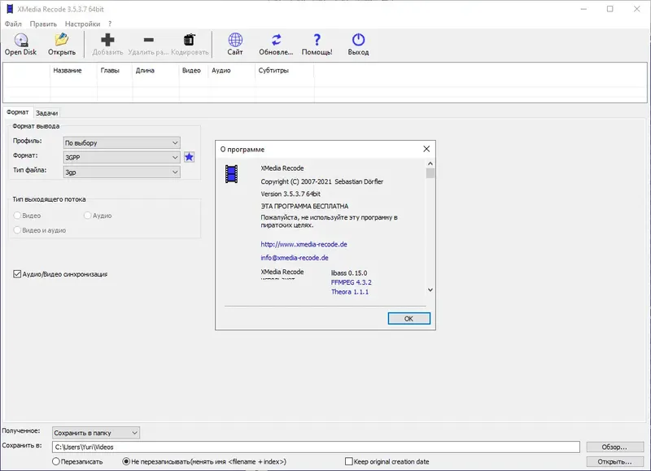This screenshot has width=651, height=471.
Task: Enable Keep original creation date checkbox
Action: click(349, 461)
